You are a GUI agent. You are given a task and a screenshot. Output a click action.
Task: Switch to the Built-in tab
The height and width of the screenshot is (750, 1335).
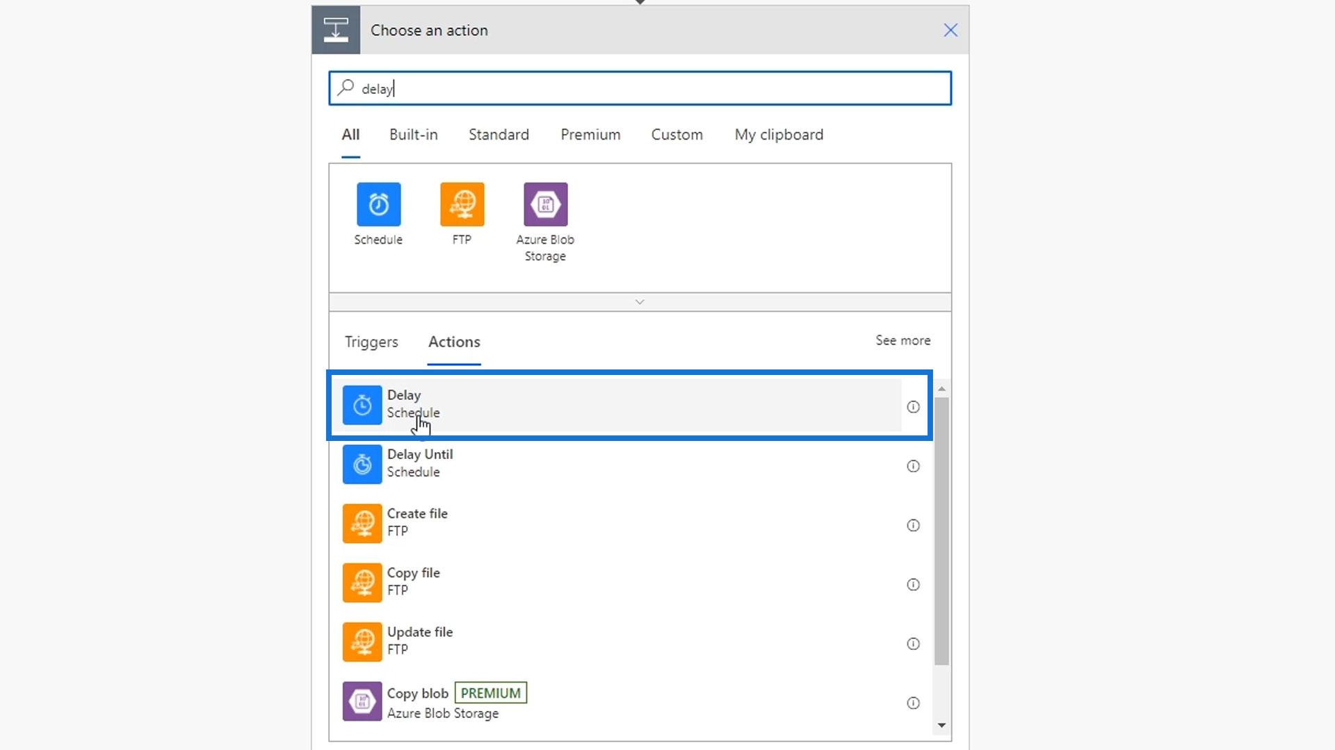click(x=413, y=135)
